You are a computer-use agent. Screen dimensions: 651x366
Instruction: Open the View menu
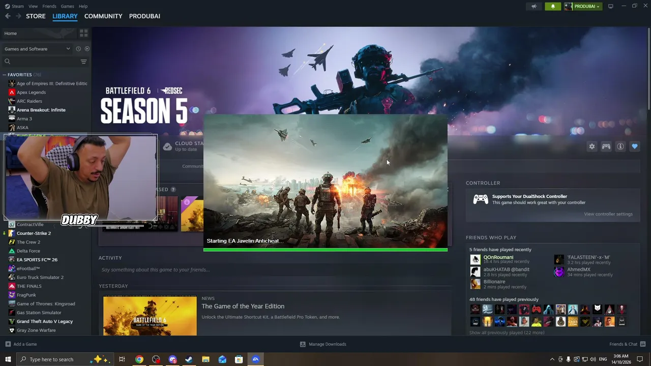tap(33, 6)
